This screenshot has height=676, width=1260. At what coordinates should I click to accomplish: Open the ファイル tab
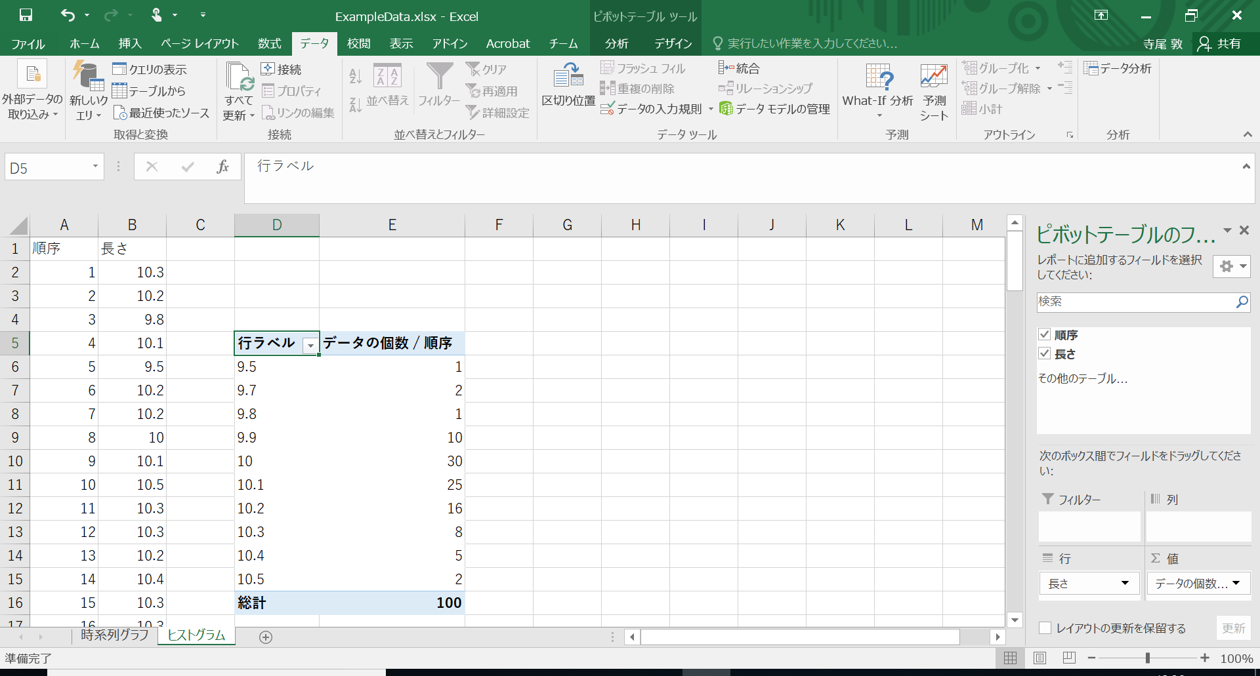(x=28, y=43)
